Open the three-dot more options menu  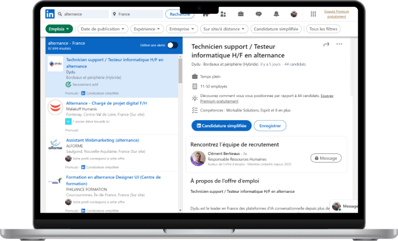pyautogui.click(x=339, y=44)
